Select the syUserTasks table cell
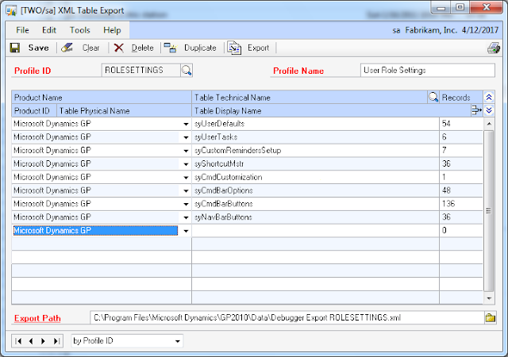 pos(315,137)
